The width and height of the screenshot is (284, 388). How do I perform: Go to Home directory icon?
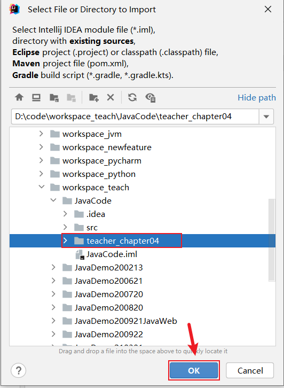(x=19, y=97)
